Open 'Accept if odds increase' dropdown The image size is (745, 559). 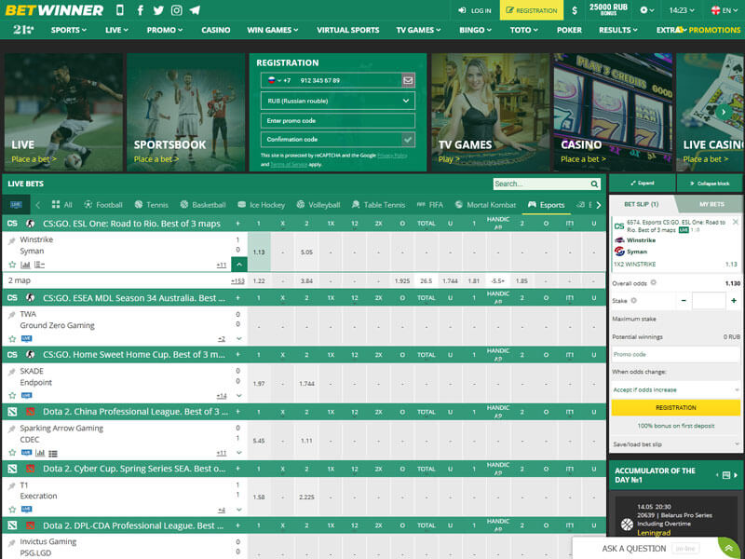675,389
